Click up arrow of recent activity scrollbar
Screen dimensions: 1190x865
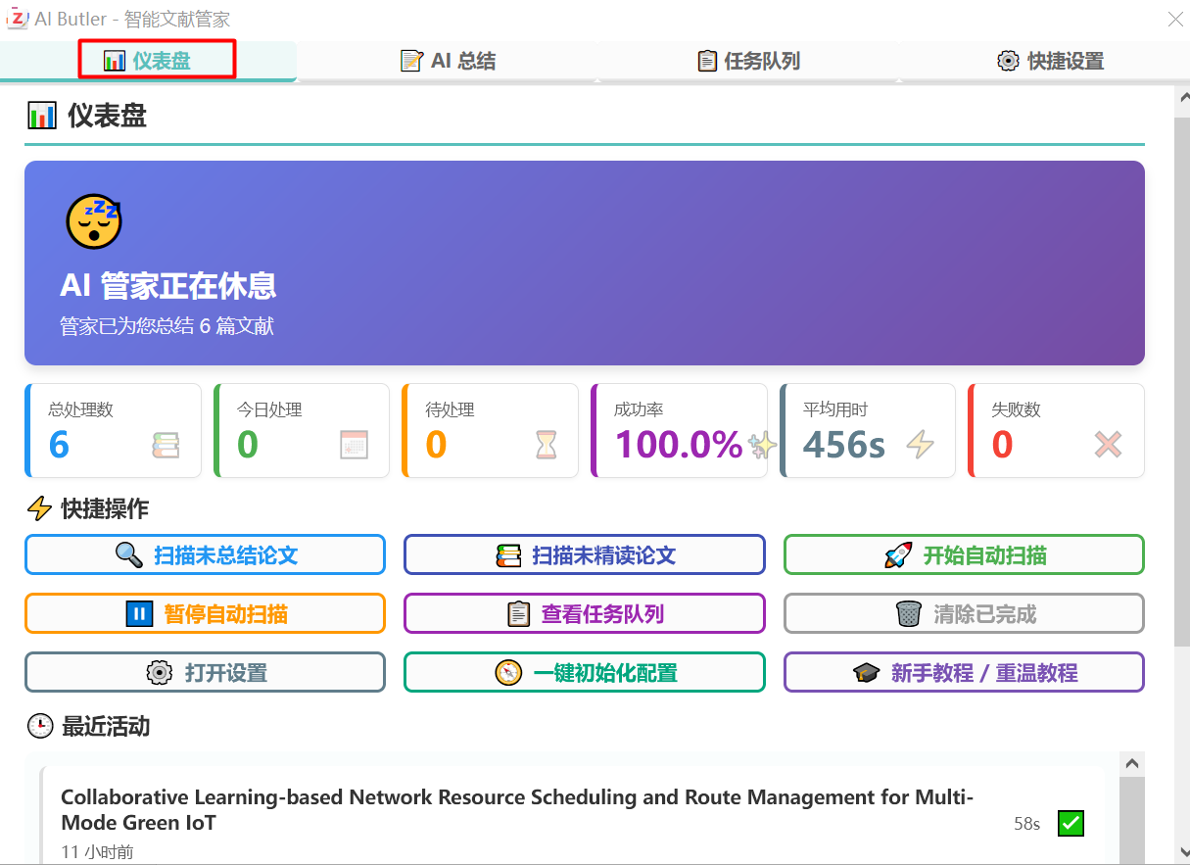1131,763
